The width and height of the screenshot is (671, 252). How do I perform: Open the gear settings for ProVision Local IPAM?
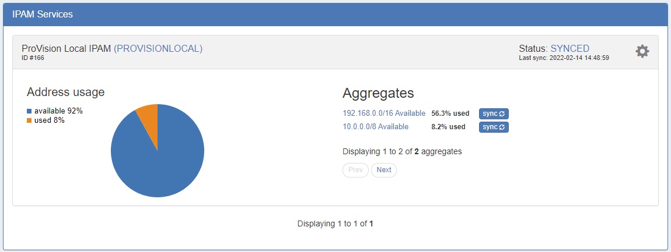tap(642, 51)
